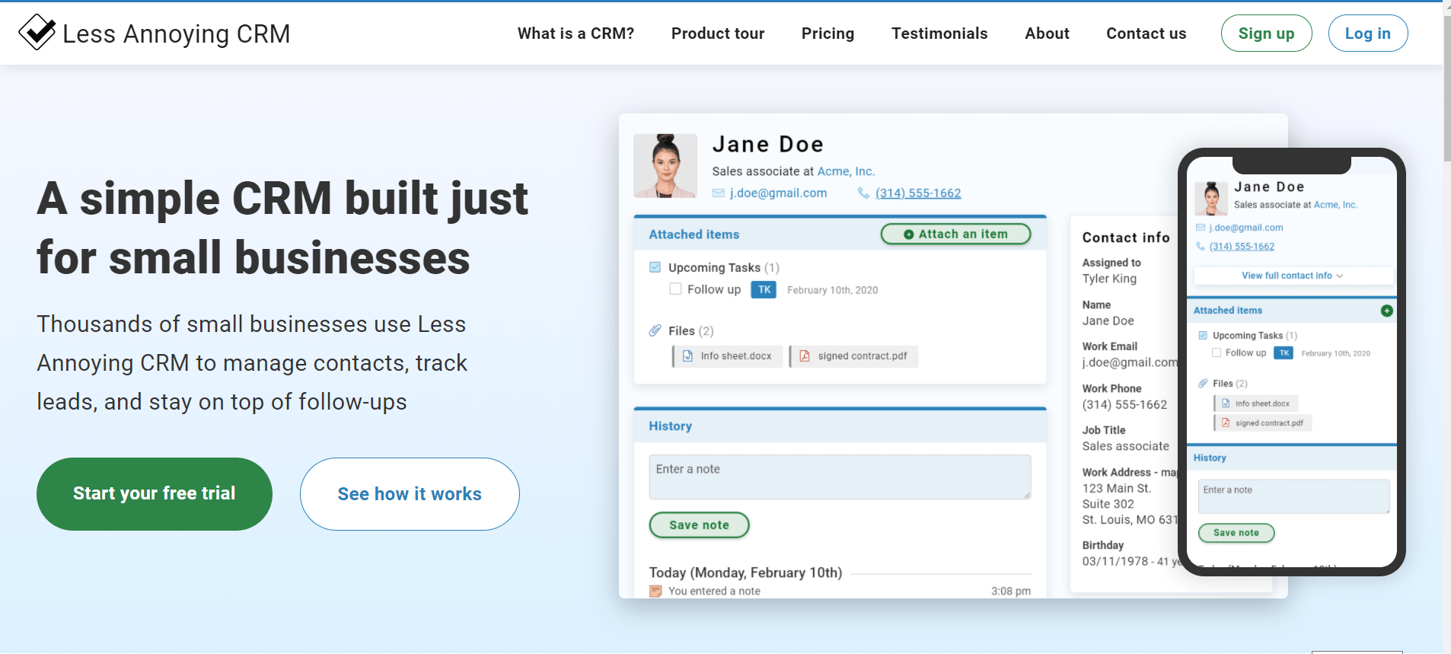The height and width of the screenshot is (654, 1451).
Task: Open 'signed contract.pdf' in phone preview
Action: point(1262,423)
